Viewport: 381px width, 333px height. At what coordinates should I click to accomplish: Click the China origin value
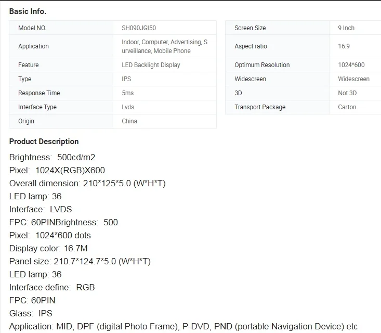coord(129,121)
